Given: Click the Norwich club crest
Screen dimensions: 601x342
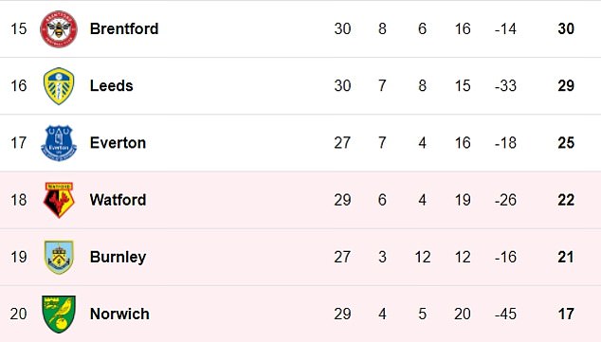Looking at the screenshot, I should click(x=59, y=314).
